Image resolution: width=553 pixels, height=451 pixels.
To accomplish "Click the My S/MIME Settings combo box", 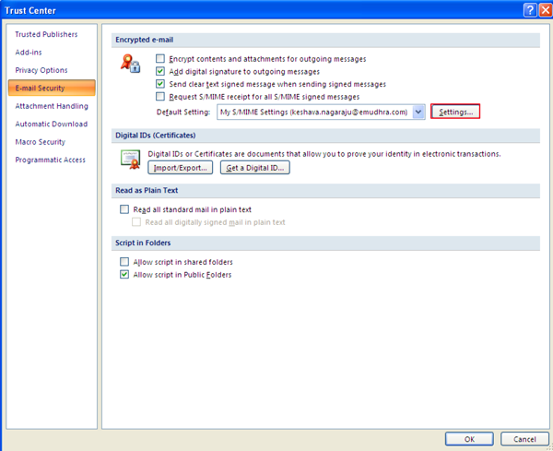I will 321,112.
